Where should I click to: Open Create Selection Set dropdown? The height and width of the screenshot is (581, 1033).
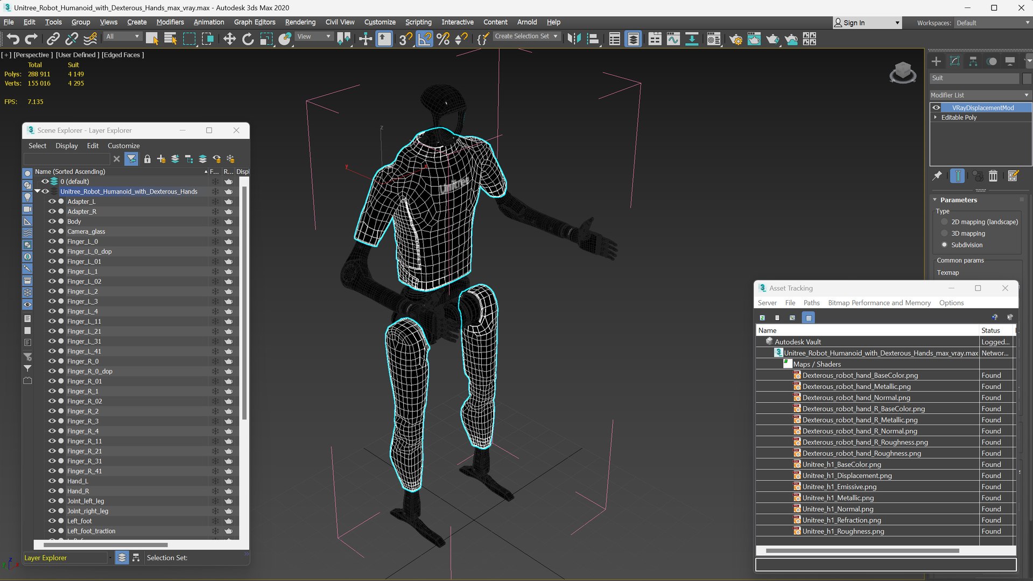(526, 36)
